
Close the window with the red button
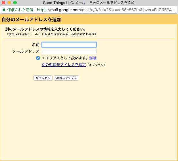3,3
